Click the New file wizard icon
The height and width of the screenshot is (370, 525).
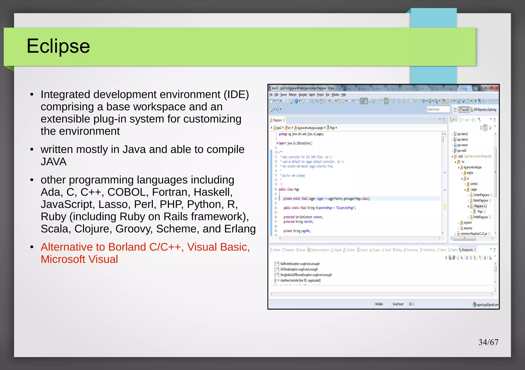tap(271, 101)
